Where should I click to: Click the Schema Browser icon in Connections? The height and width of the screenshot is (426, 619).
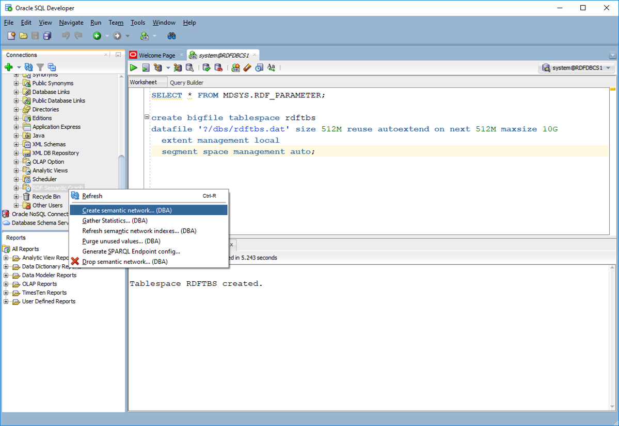pyautogui.click(x=52, y=67)
